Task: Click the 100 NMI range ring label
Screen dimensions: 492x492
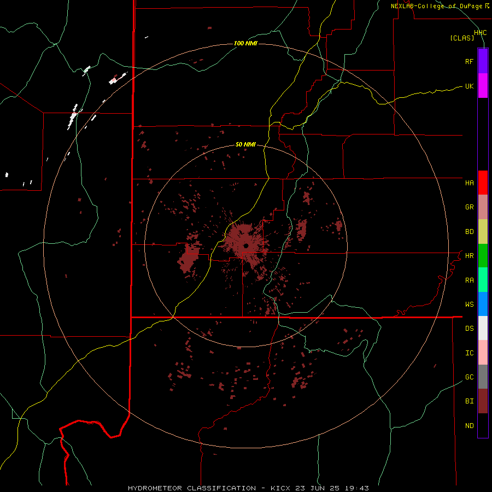Action: click(245, 43)
